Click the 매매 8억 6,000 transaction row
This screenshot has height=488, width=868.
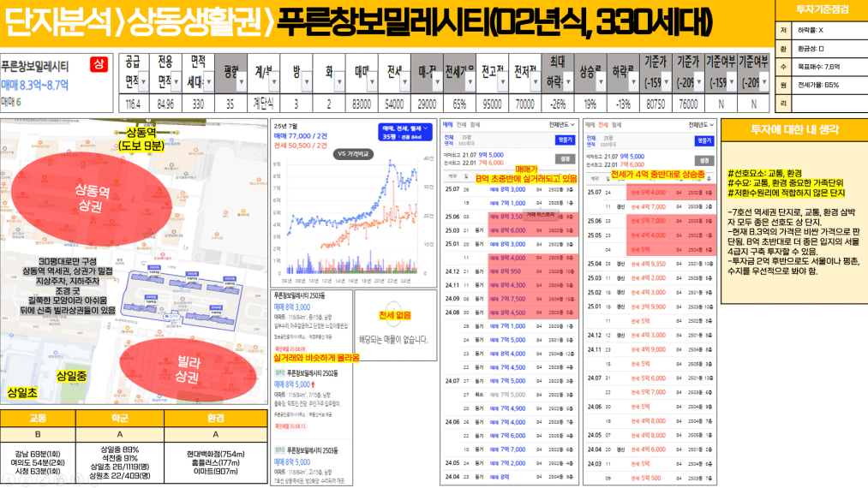pyautogui.click(x=509, y=230)
